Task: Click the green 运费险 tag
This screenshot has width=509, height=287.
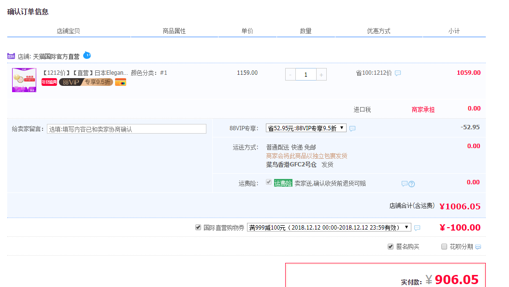Action: pyautogui.click(x=283, y=183)
